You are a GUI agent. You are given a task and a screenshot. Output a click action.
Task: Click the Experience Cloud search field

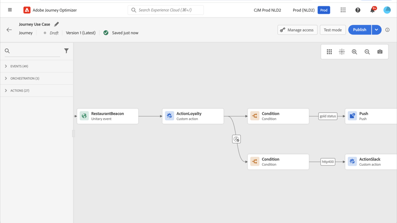[166, 10]
